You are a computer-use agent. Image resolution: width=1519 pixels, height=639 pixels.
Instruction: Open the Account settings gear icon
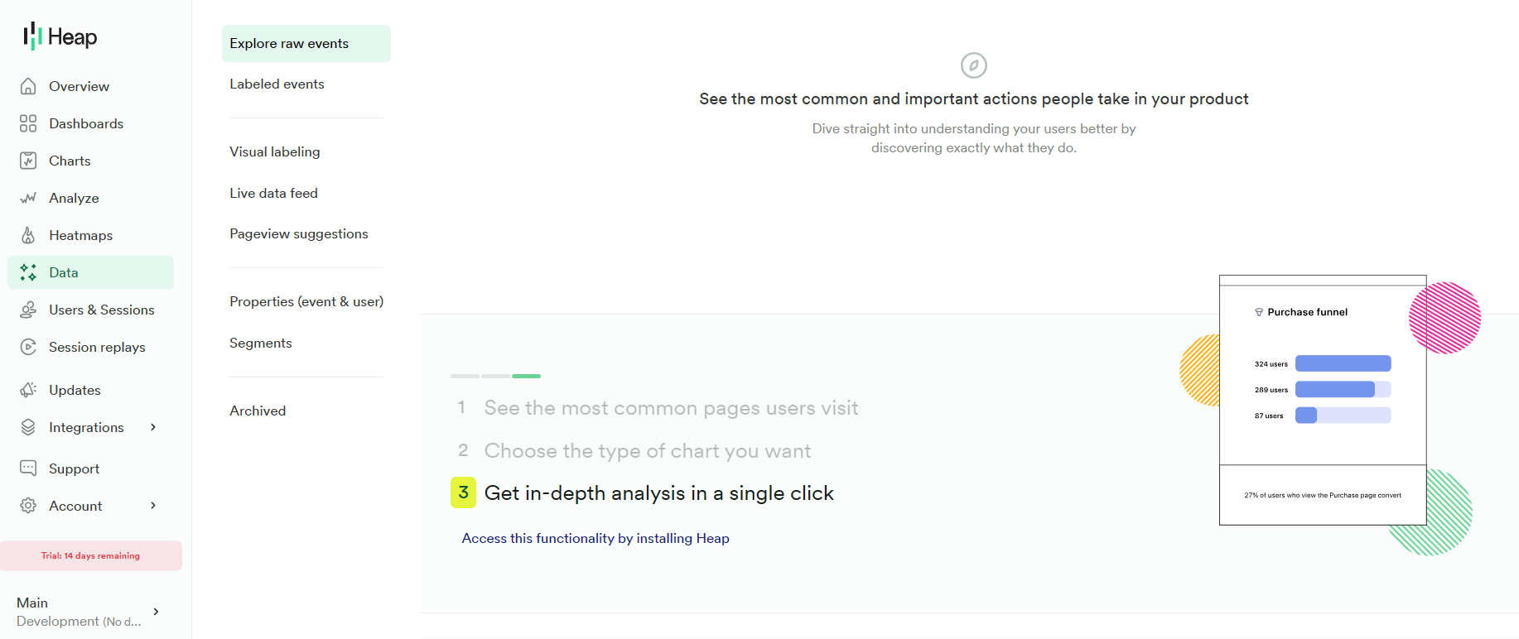coord(28,505)
